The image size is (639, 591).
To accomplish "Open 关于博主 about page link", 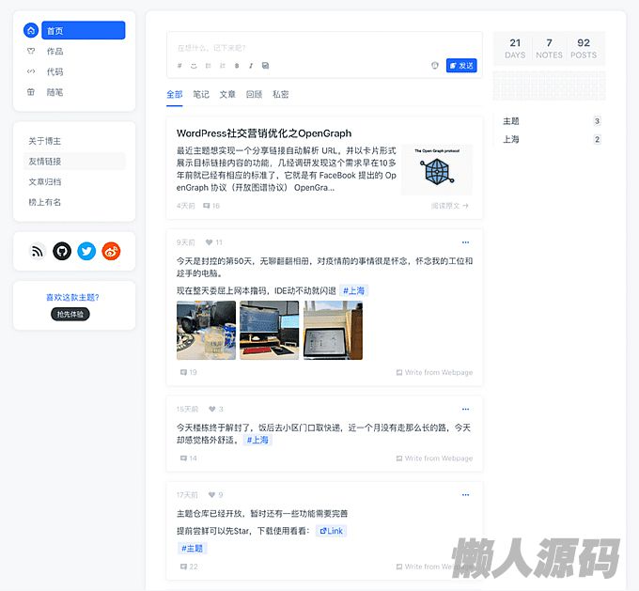I will coord(45,141).
